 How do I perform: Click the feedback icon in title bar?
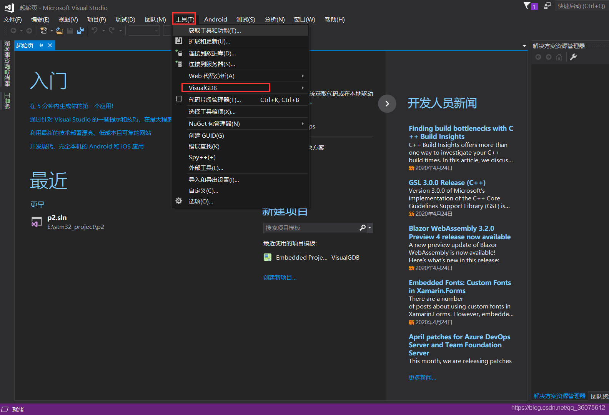click(547, 6)
